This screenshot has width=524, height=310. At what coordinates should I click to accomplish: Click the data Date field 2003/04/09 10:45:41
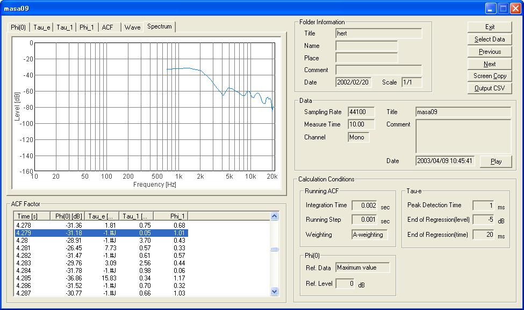[445, 161]
